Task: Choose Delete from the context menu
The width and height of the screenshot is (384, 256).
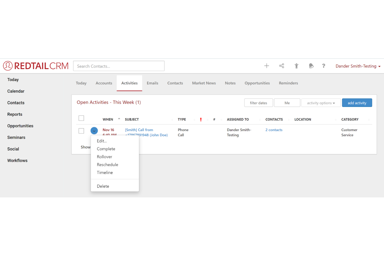Action: pos(103,186)
